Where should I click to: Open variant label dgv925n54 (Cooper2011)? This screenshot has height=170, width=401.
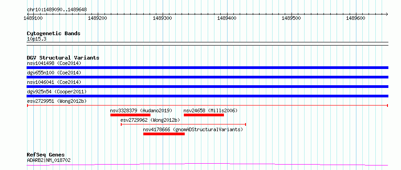click(x=57, y=92)
